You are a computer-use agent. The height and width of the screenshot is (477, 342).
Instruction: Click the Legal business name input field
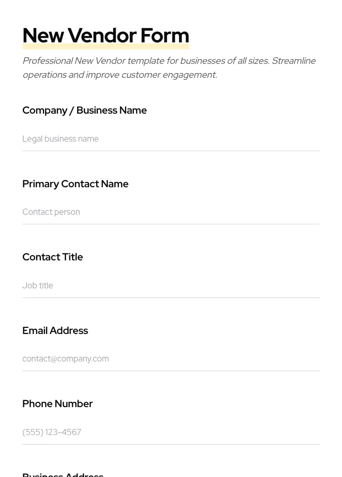coord(171,139)
